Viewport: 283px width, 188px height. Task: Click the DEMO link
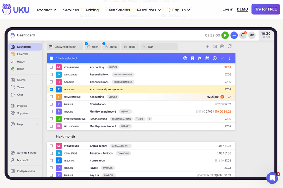(242, 9)
